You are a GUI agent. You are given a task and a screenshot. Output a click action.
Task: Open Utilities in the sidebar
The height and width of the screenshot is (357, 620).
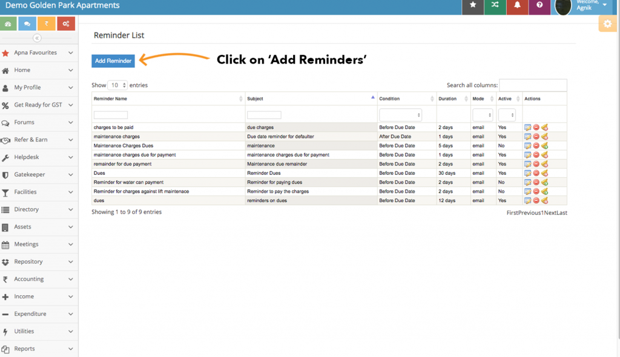(x=39, y=331)
